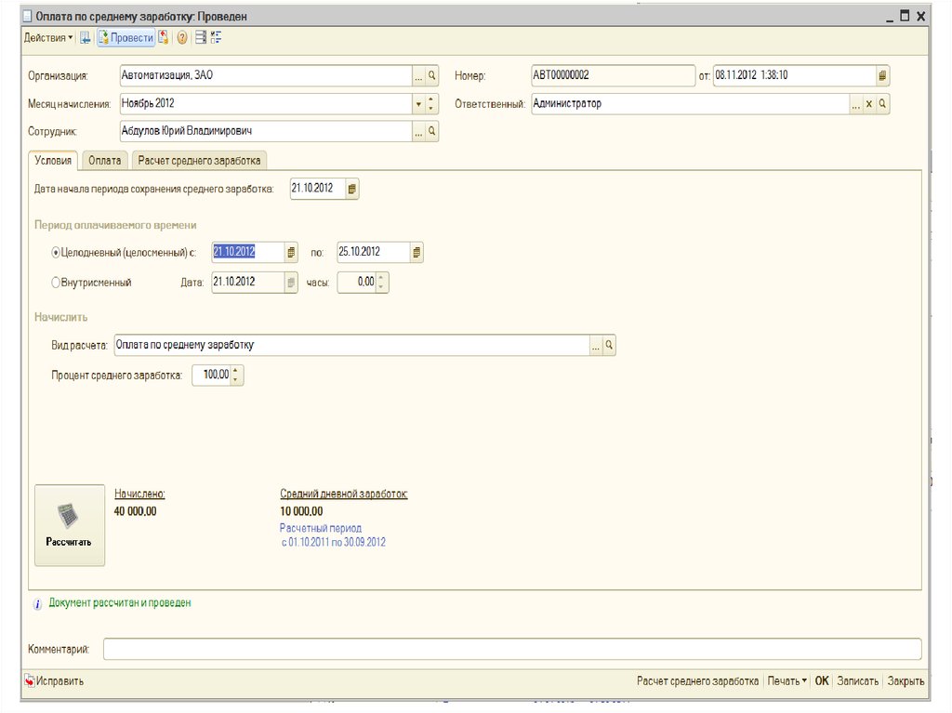Click the calendar icon of the 'по' date

416,252
